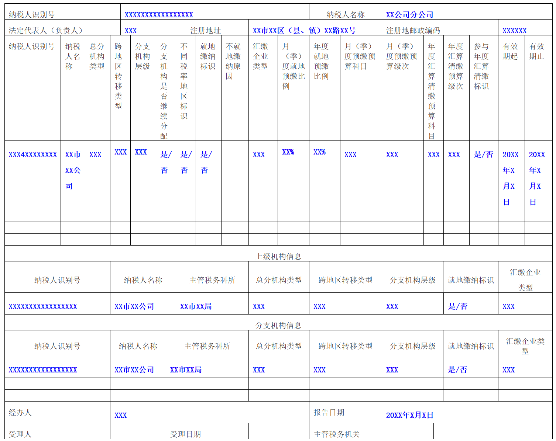Screen dimensions: 556x441
Task: Click the taxpayer ID value XXXXXXXXXXXXXXXXXX at top
Action: (x=159, y=15)
